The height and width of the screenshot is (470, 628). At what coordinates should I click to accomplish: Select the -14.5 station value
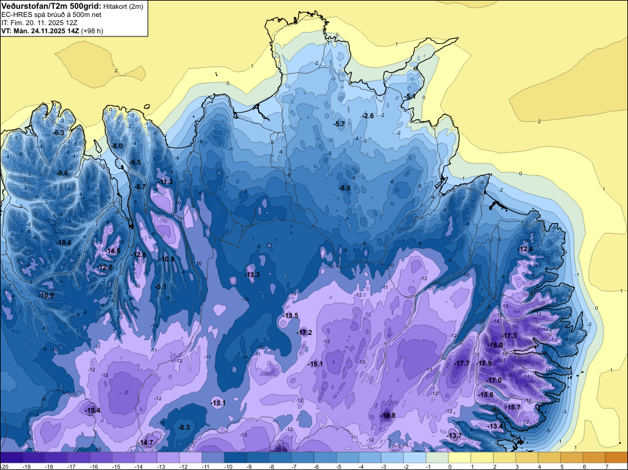(x=113, y=251)
